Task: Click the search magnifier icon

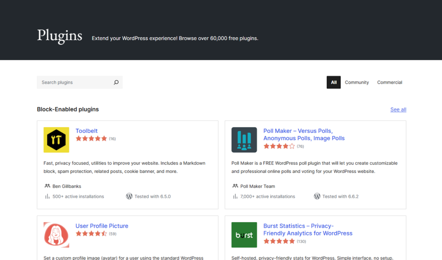Action: 116,82
